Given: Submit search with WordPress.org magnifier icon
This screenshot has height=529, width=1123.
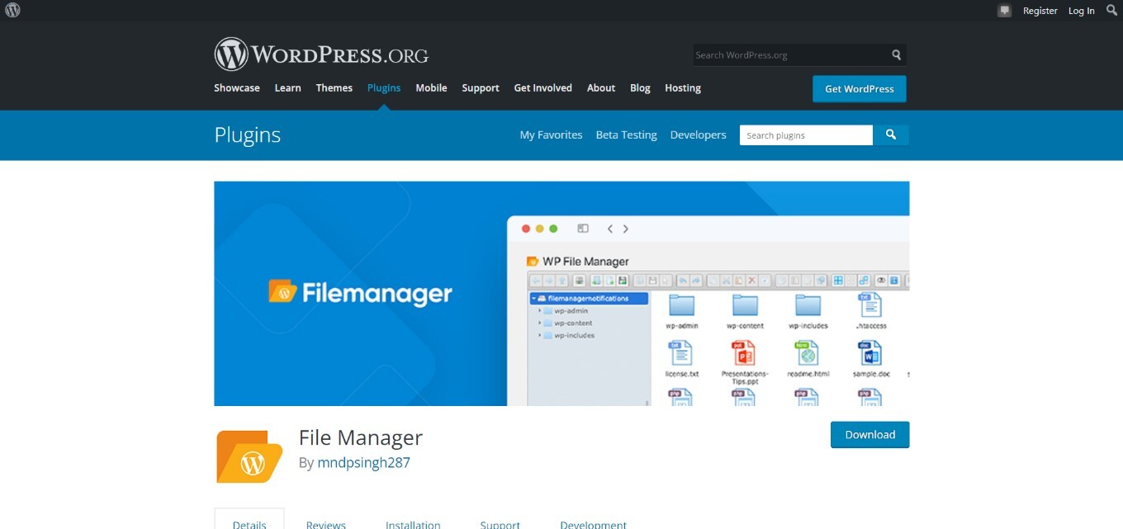Looking at the screenshot, I should (896, 55).
